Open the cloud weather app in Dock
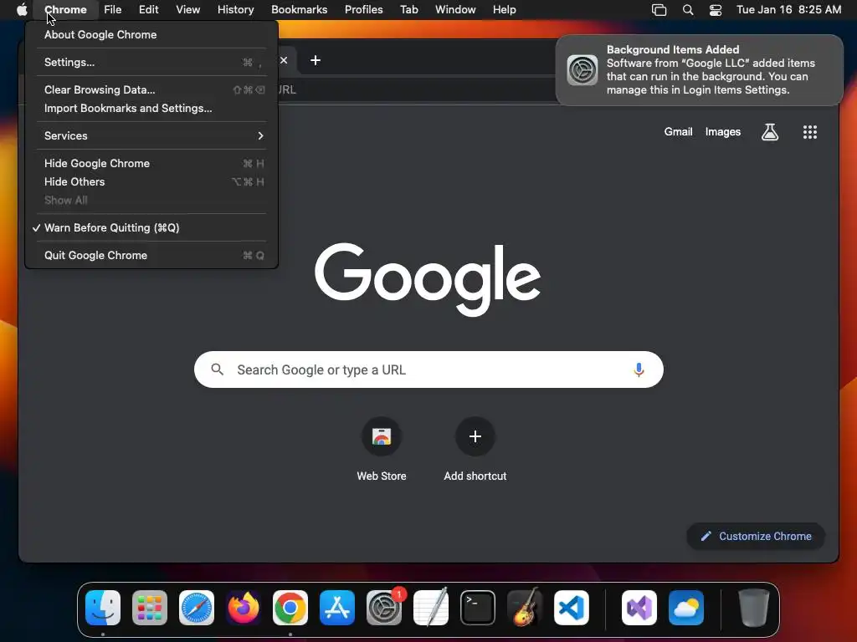This screenshot has height=642, width=857. coord(686,608)
